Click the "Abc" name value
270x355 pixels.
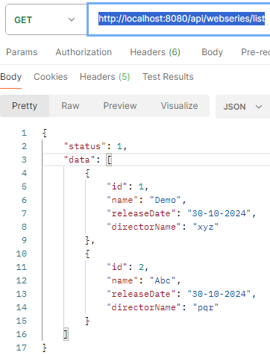(x=163, y=280)
